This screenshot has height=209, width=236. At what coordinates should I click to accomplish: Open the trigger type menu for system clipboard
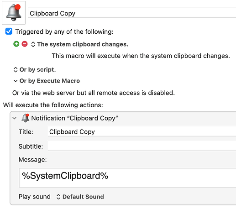tap(33, 44)
